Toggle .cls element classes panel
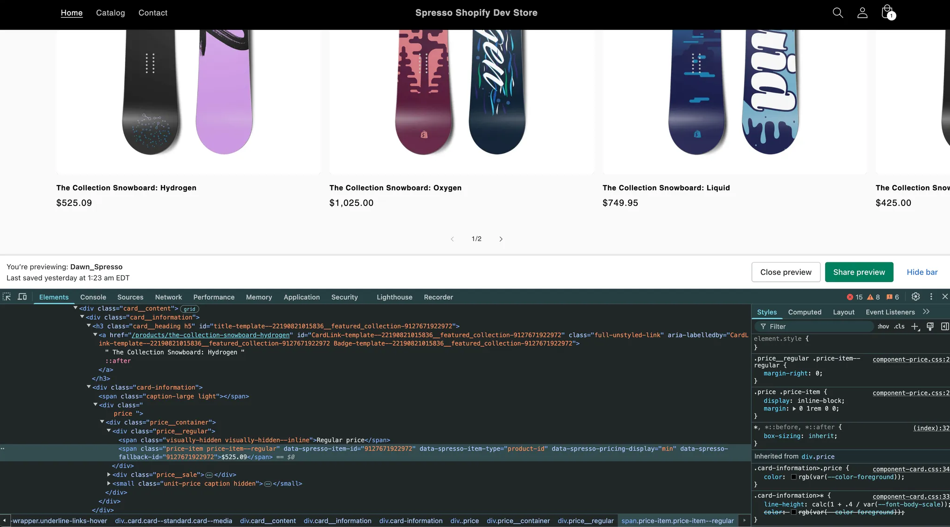 click(x=899, y=327)
